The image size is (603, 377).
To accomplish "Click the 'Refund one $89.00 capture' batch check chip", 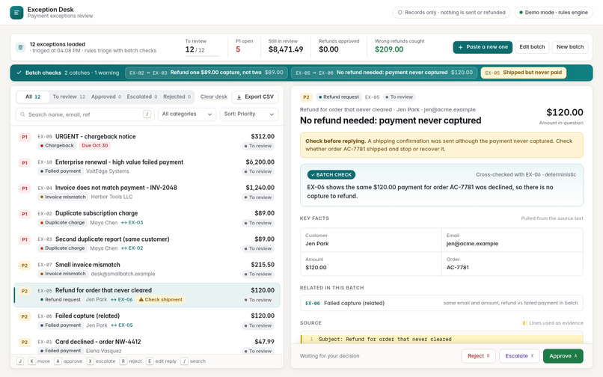I will click(206, 73).
